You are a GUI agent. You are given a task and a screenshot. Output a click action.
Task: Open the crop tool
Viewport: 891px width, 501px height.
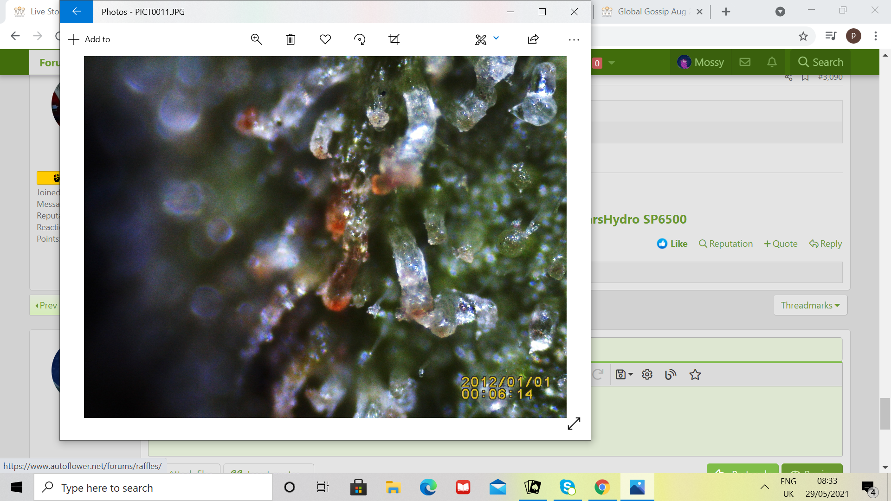pos(394,39)
